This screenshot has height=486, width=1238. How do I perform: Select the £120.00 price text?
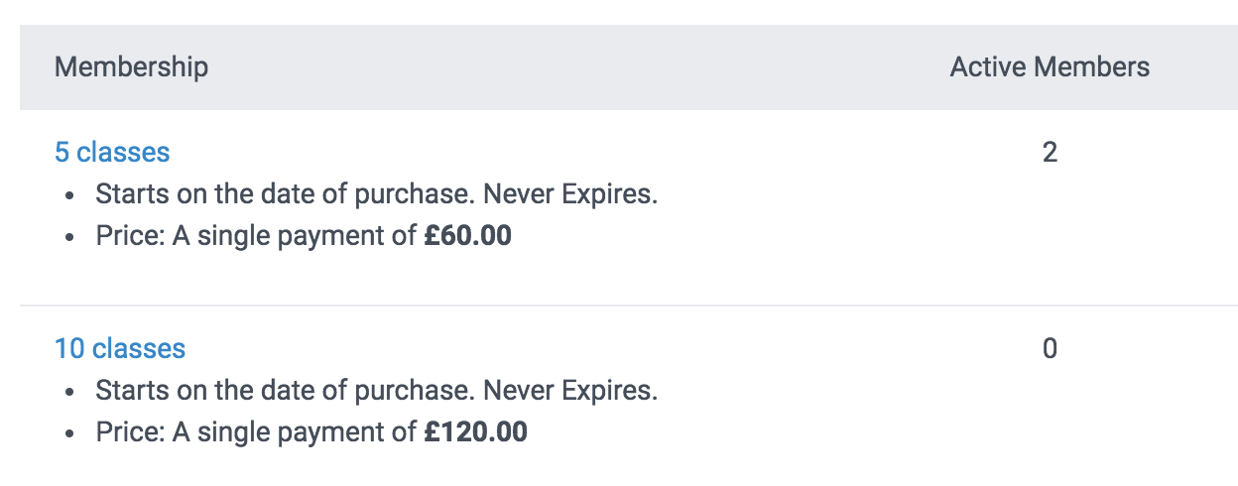tap(475, 432)
